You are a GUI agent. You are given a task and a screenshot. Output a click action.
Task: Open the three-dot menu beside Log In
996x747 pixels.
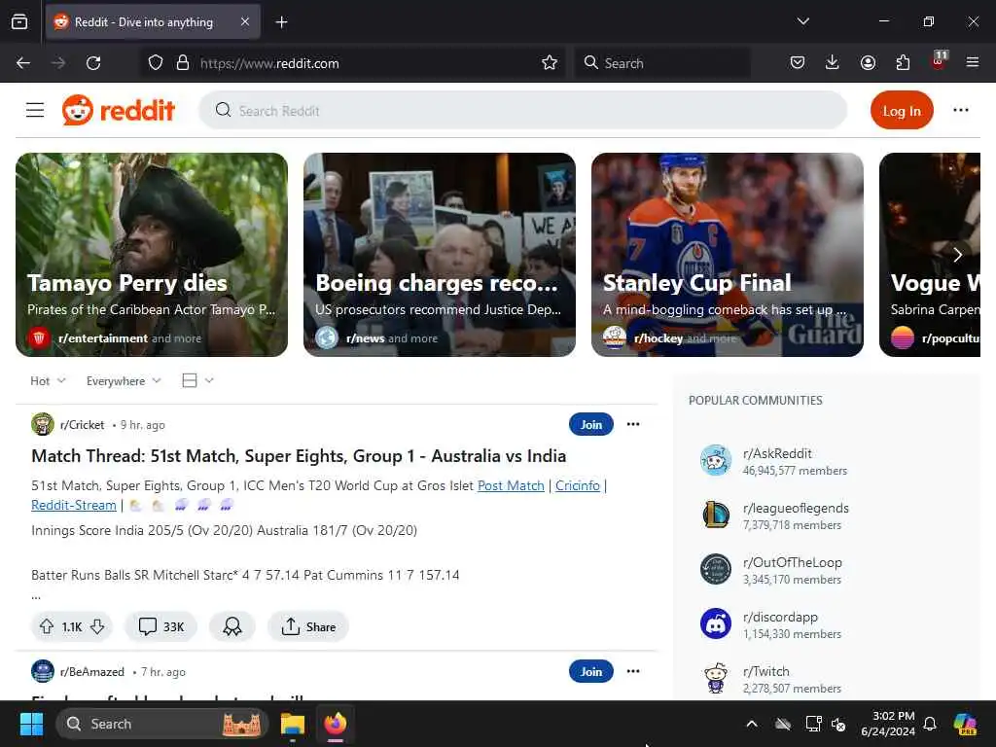[x=960, y=110]
